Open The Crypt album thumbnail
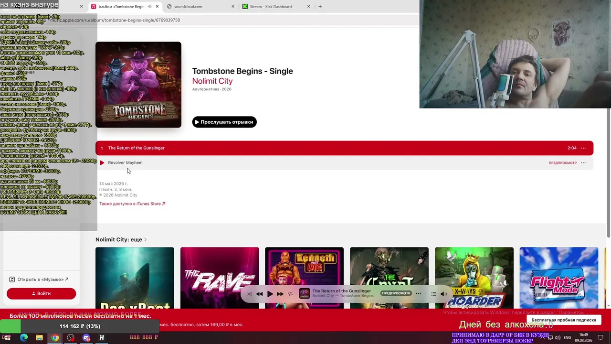The width and height of the screenshot is (611, 344). tap(389, 278)
